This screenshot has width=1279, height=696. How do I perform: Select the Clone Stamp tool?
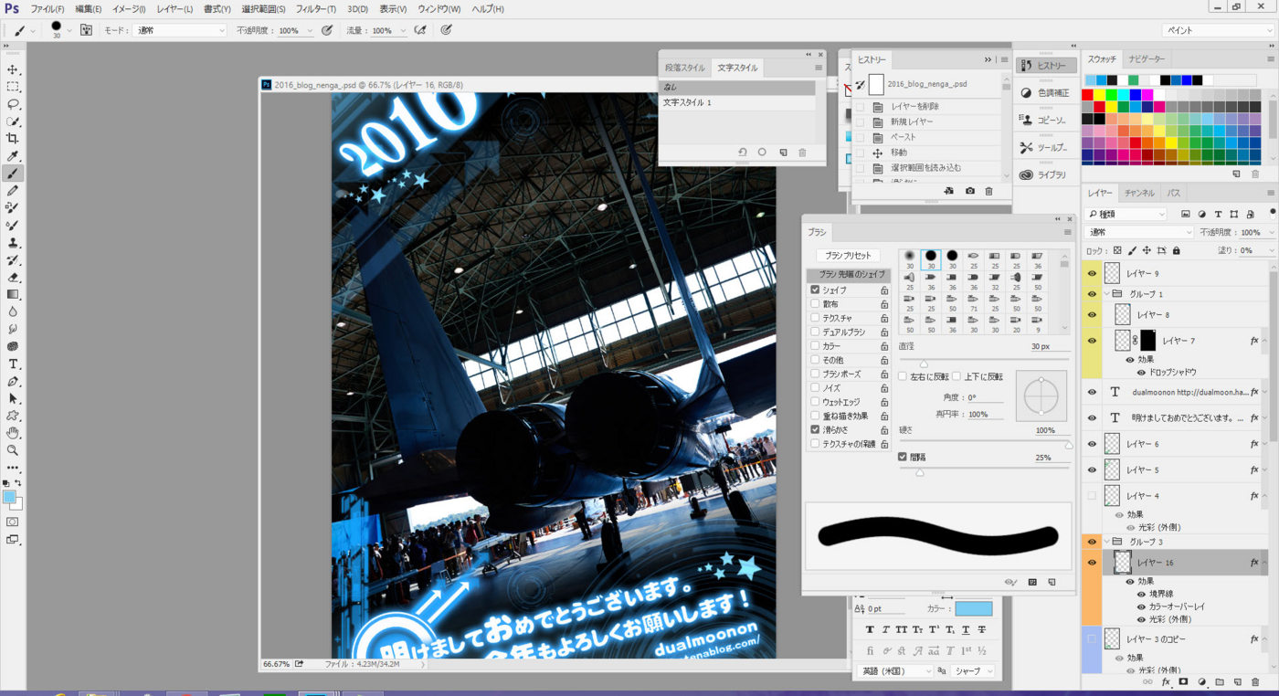pyautogui.click(x=13, y=243)
